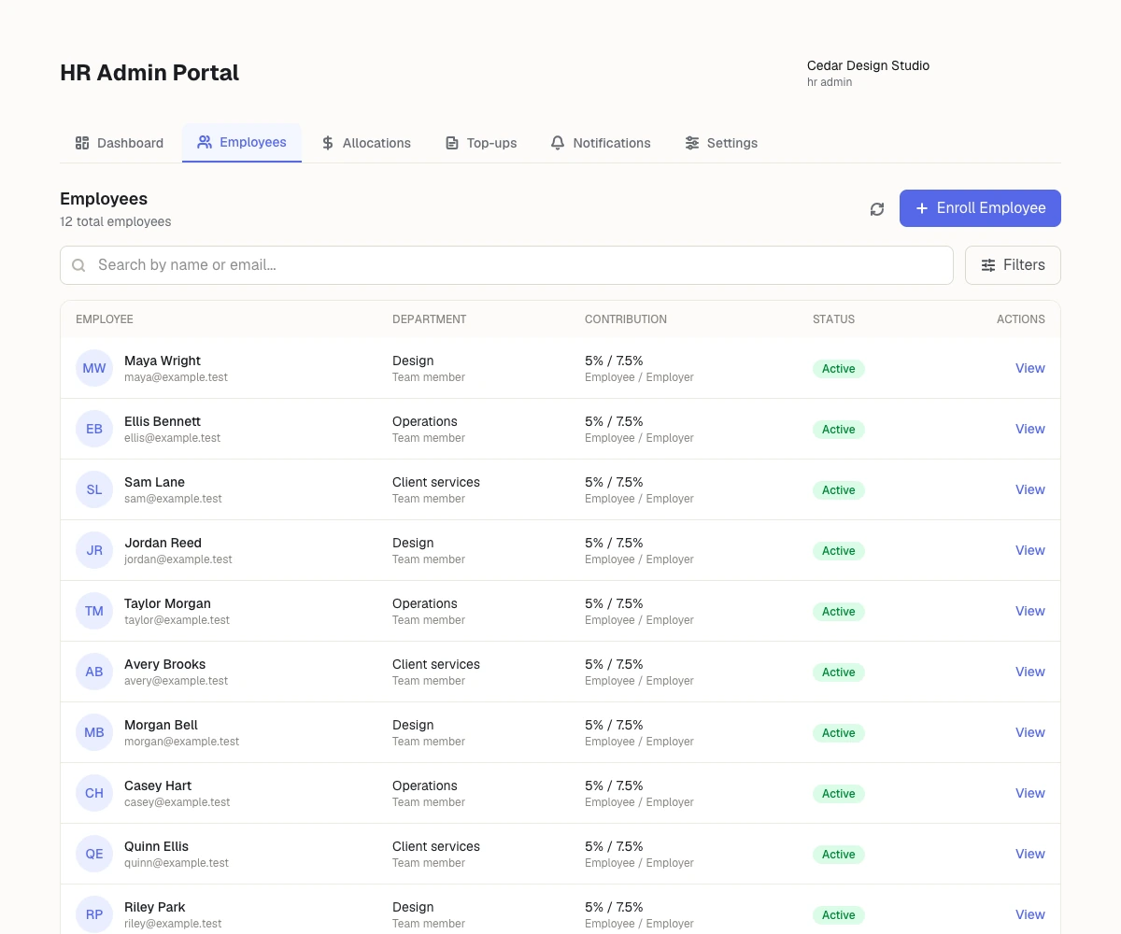Click the Status column header
This screenshot has height=934, width=1121.
pos(833,319)
